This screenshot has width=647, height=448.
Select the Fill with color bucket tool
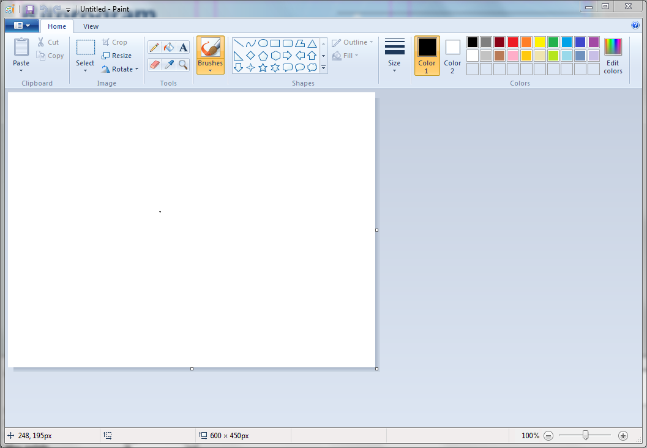[x=169, y=47]
